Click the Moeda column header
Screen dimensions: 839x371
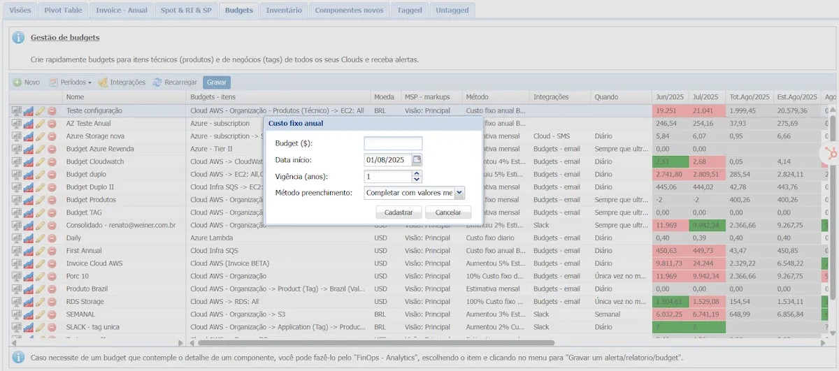click(x=386, y=97)
